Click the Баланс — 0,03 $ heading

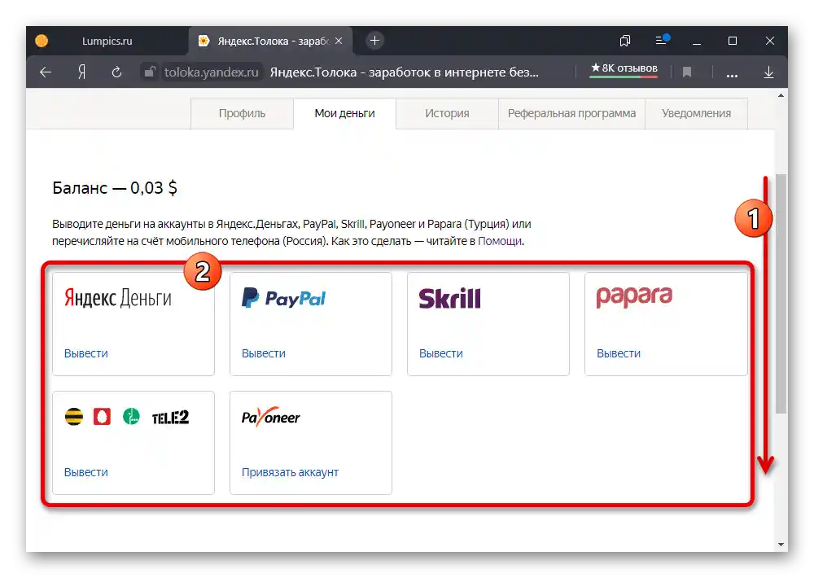coord(115,188)
